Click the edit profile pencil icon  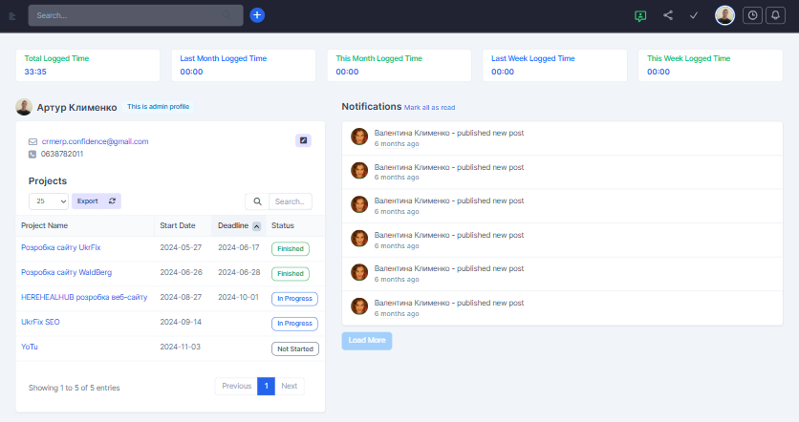pos(303,140)
